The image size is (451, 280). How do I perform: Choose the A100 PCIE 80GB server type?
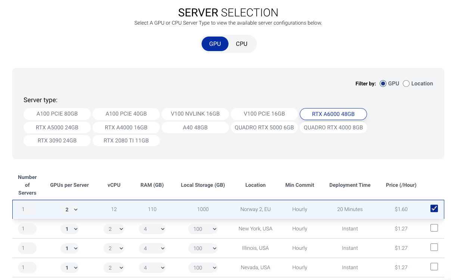pos(57,114)
